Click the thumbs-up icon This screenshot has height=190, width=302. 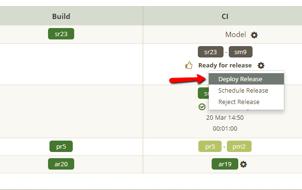tap(189, 66)
